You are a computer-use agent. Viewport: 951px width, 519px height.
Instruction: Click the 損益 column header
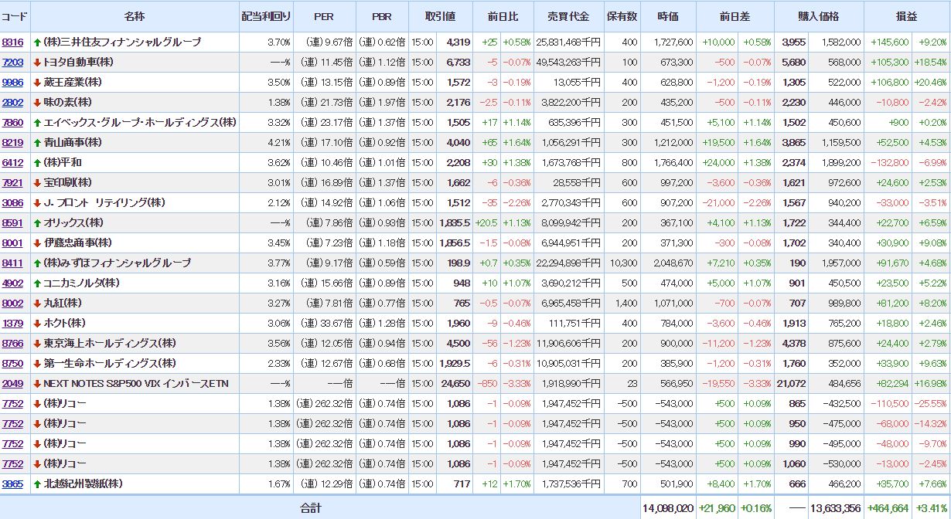907,17
